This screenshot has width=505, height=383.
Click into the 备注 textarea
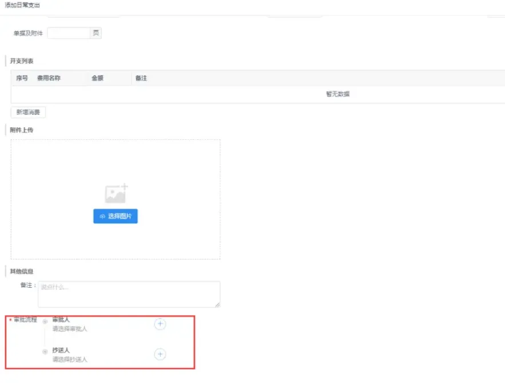(129, 294)
